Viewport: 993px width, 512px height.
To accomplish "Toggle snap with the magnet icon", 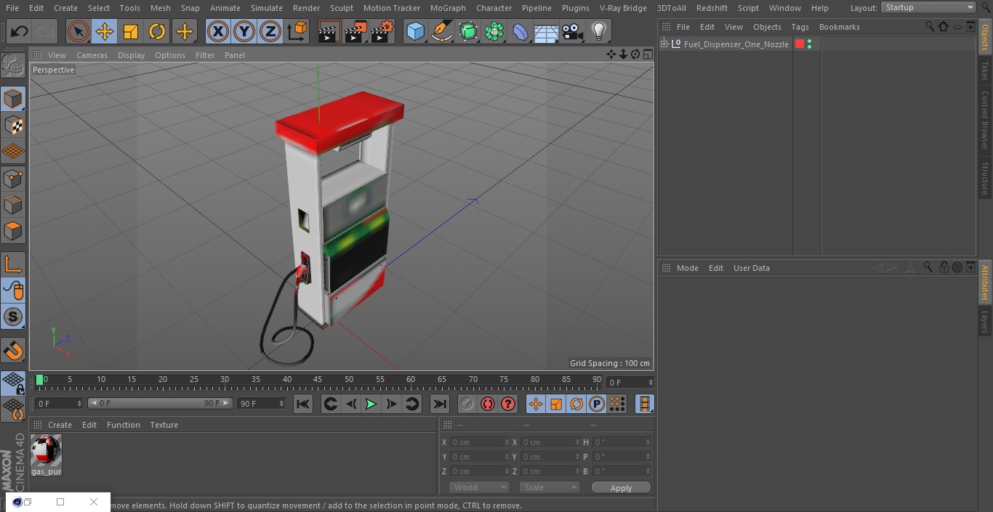I will 13,352.
